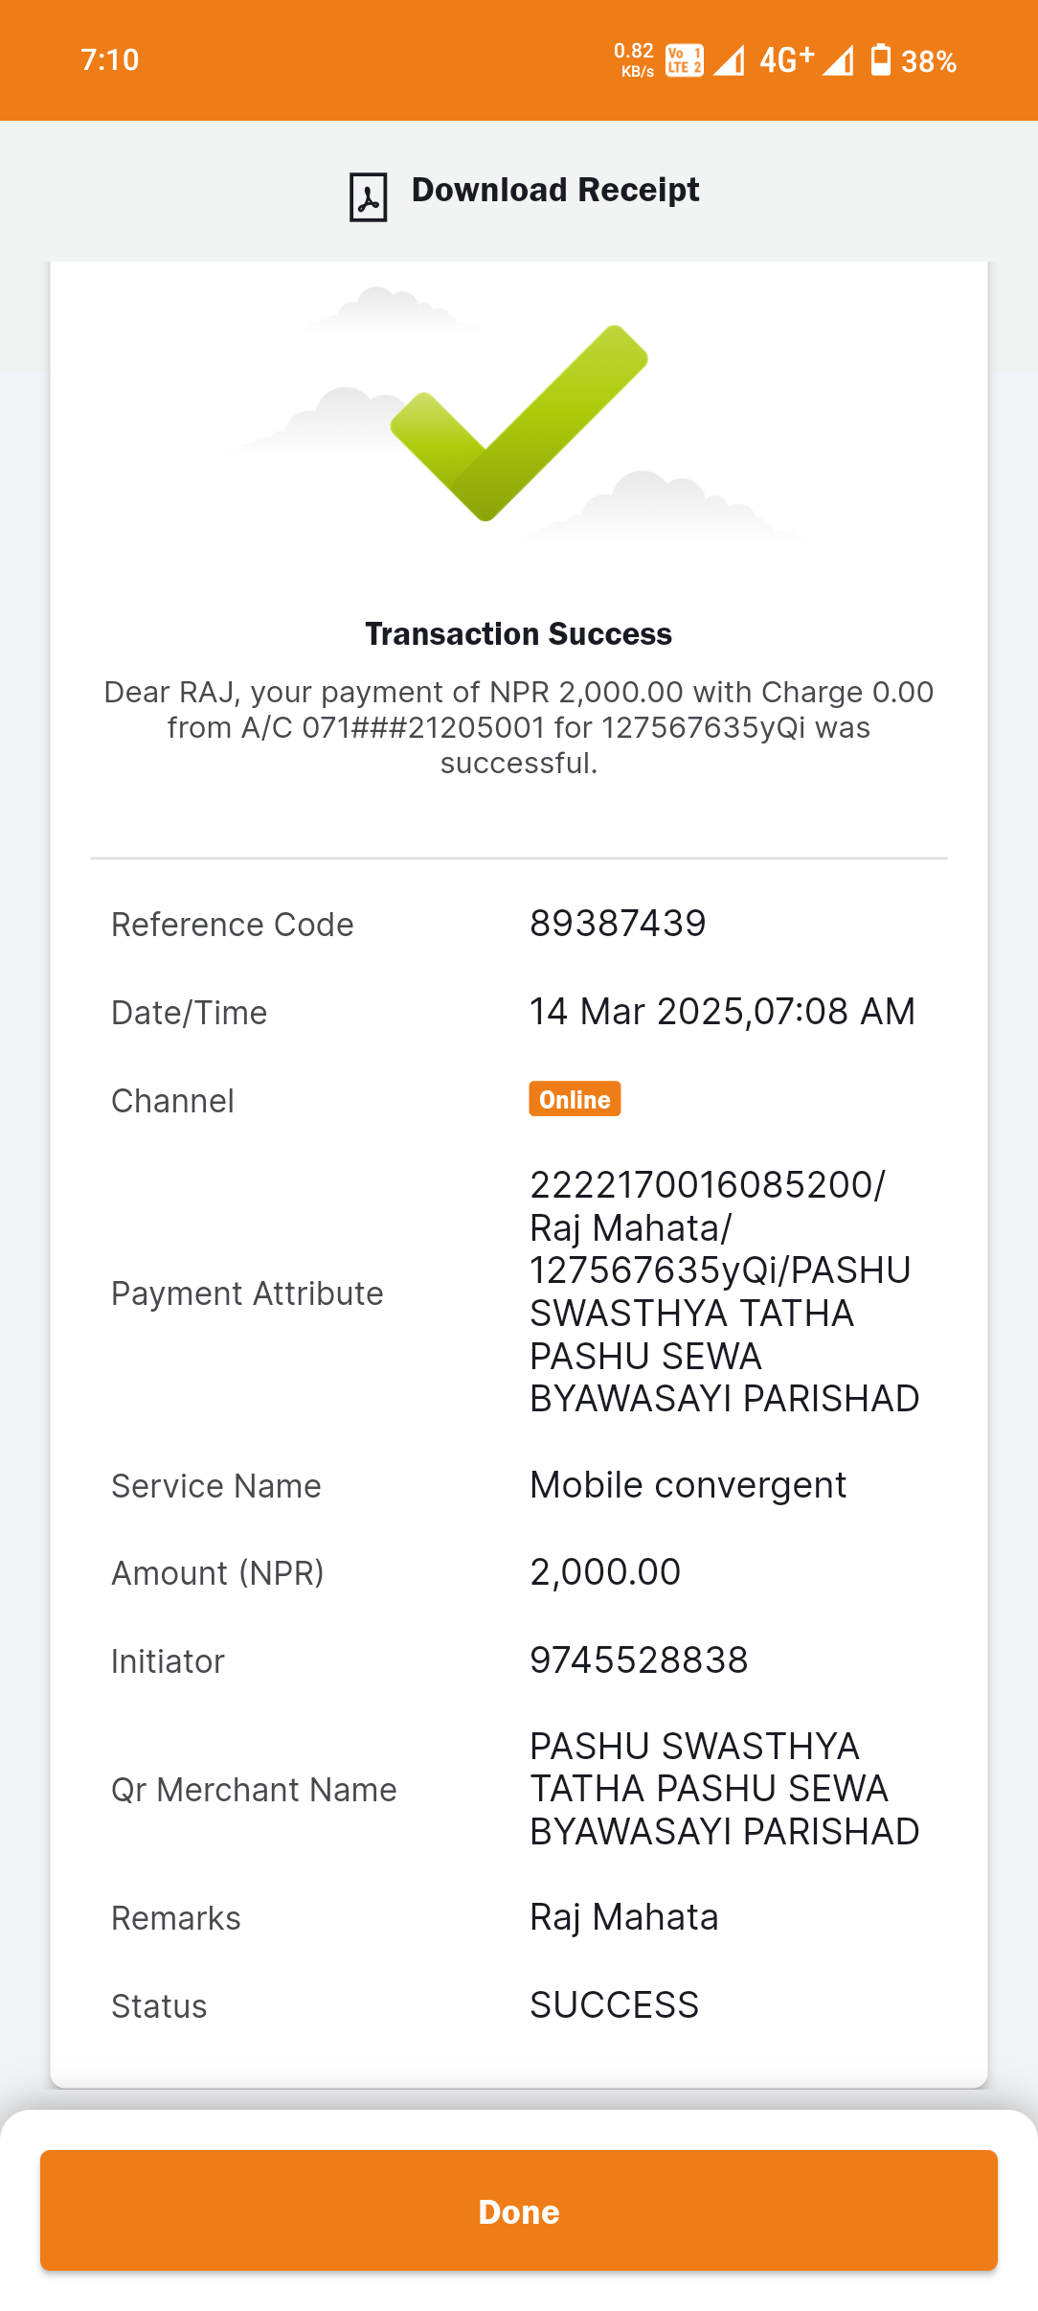Click the Download Receipt label
Viewport: 1038px width, 2311px height.
555,190
